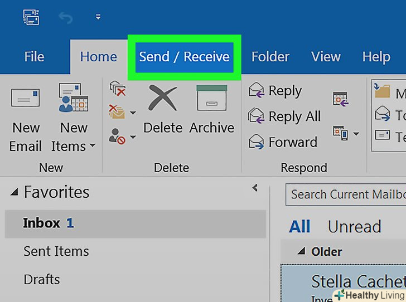This screenshot has height=302, width=406.
Task: Switch to the Home tab
Action: [x=98, y=57]
